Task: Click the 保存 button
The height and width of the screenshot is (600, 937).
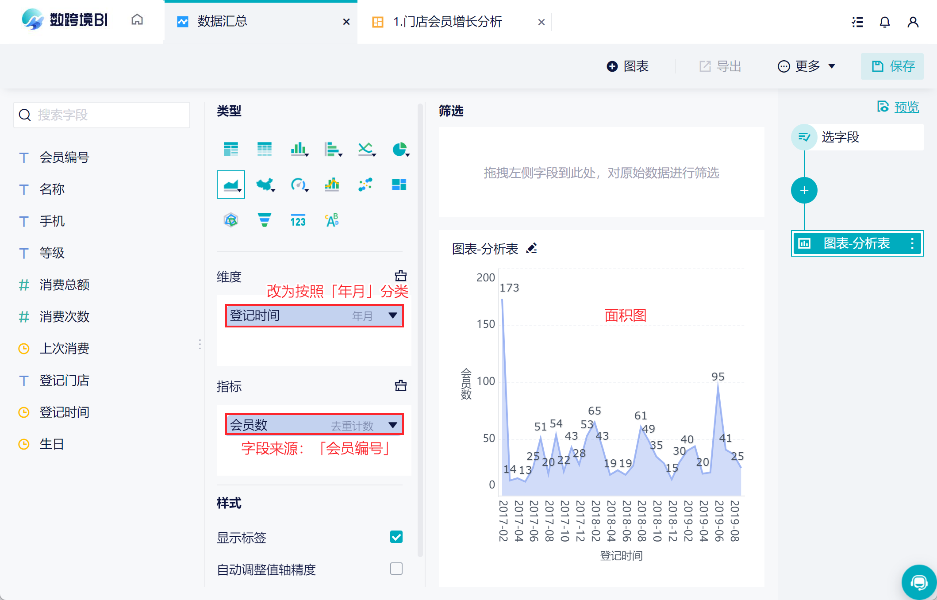Action: pyautogui.click(x=892, y=66)
